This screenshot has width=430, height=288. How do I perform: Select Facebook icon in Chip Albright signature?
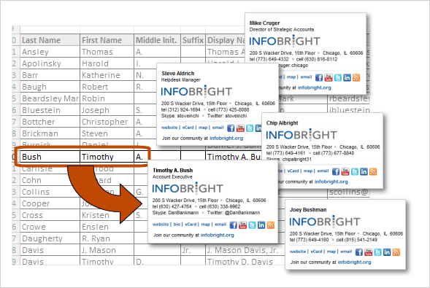point(336,171)
